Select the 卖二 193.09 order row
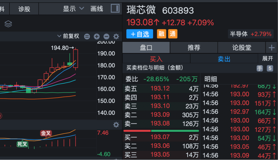This screenshot has height=160, width=278. point(161,115)
